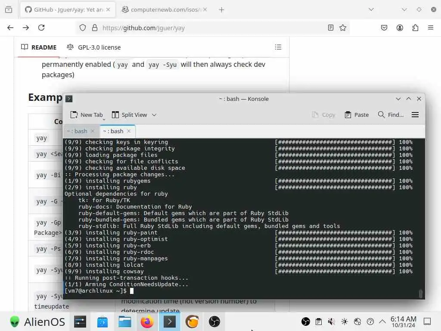Open the file manager from taskbar
This screenshot has width=441, height=331.
point(124,322)
